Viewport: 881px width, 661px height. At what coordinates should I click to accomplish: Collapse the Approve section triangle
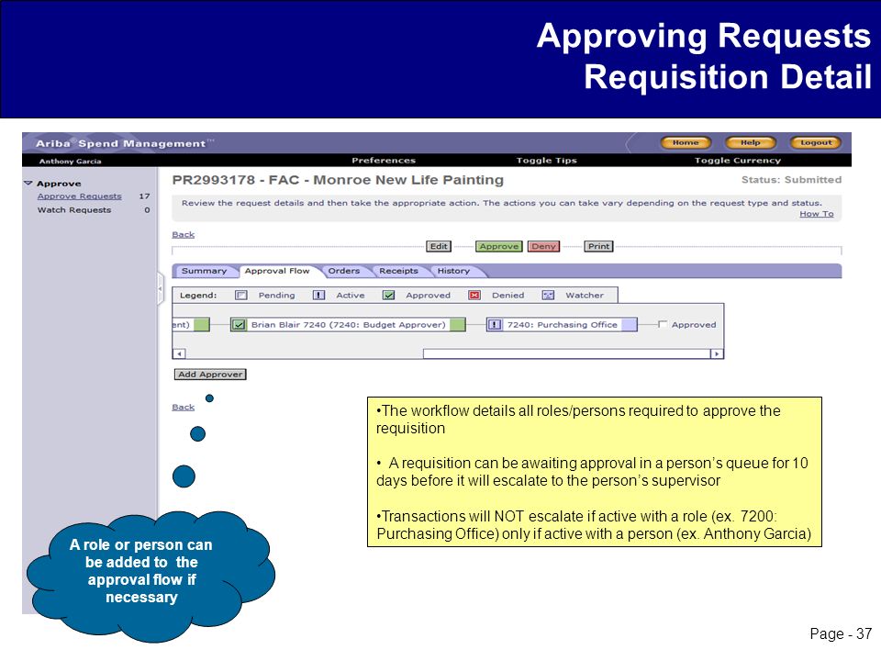pos(28,184)
